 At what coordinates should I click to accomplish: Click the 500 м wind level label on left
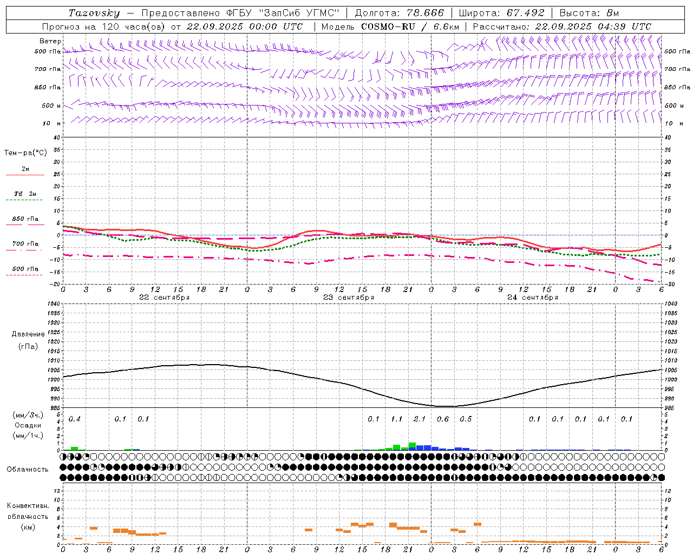click(51, 105)
